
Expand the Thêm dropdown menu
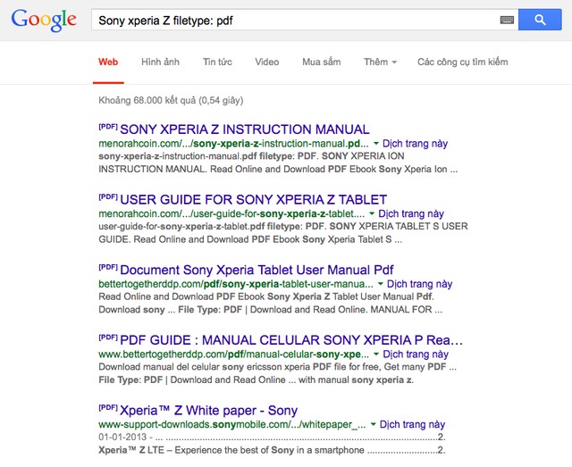[x=380, y=62]
